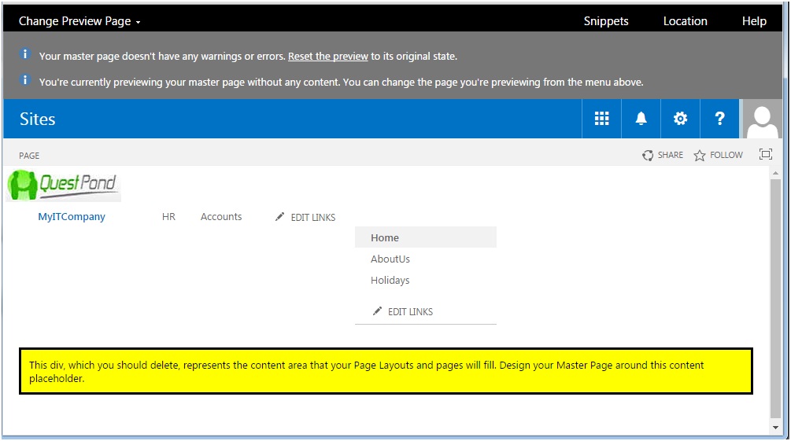This screenshot has width=791, height=441.
Task: Click the Share sync icon
Action: pyautogui.click(x=648, y=155)
